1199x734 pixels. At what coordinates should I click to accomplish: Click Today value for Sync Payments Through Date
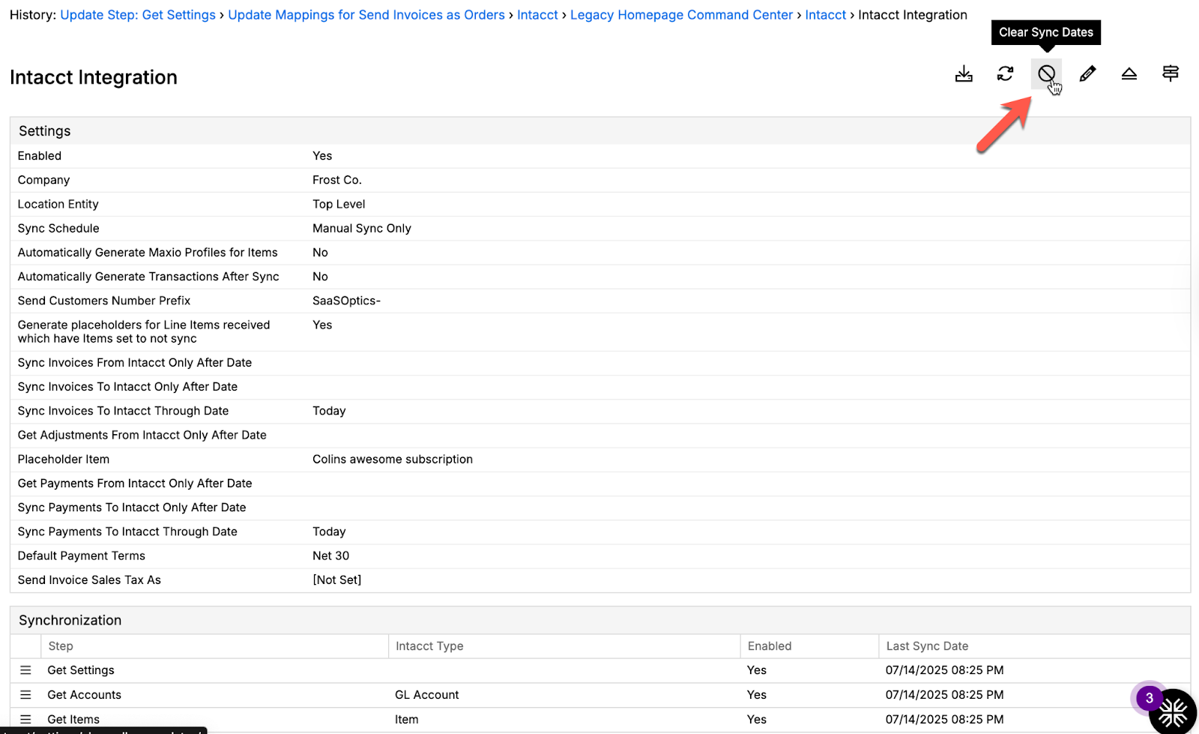point(329,532)
